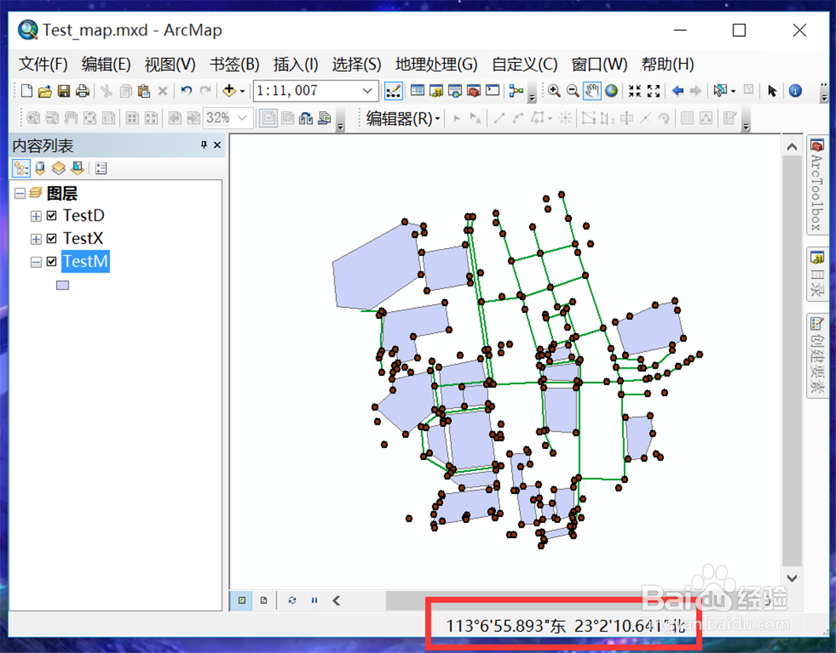Viewport: 836px width, 653px height.
Task: Activate the Zoom In tool
Action: click(x=554, y=91)
